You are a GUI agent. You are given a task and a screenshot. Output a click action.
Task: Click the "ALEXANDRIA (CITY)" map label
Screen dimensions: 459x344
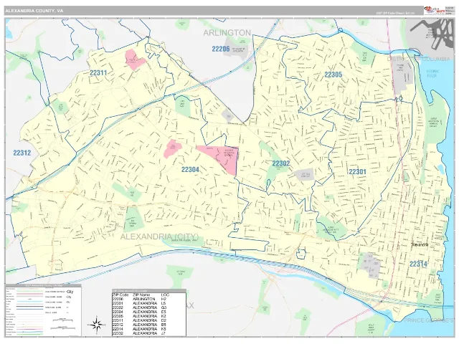pyautogui.click(x=159, y=236)
